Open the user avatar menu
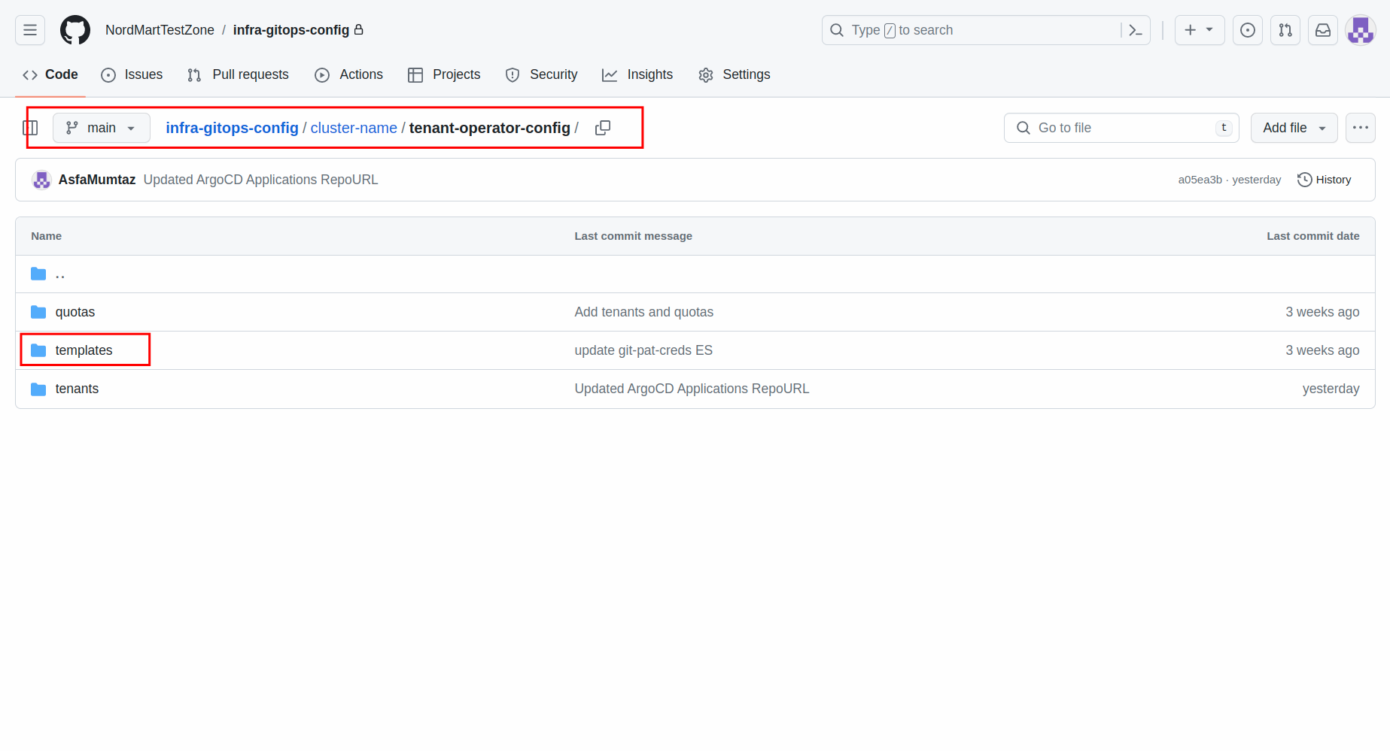 tap(1360, 30)
